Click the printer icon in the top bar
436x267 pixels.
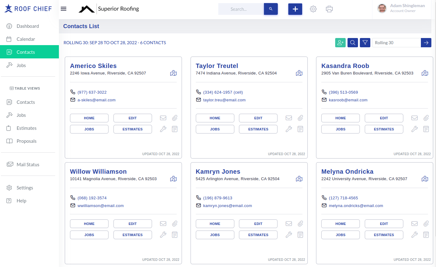pos(329,9)
